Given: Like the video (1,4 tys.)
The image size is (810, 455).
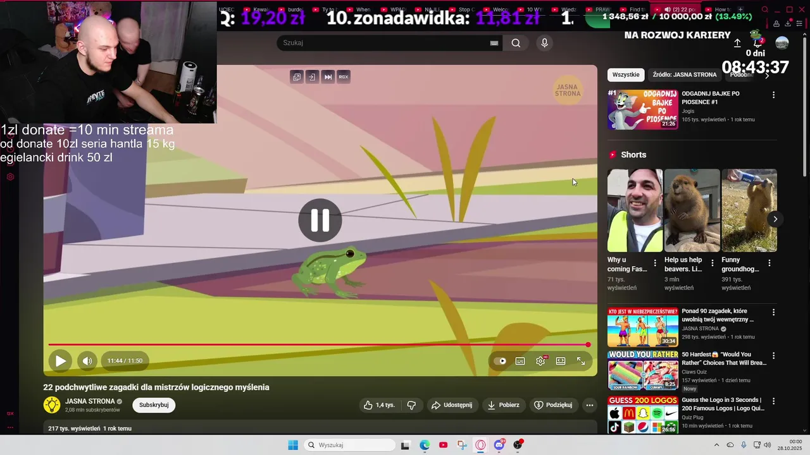Looking at the screenshot, I should (379, 405).
